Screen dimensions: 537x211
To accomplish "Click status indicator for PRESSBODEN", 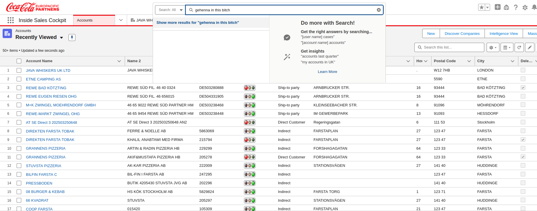I will click(250, 183).
